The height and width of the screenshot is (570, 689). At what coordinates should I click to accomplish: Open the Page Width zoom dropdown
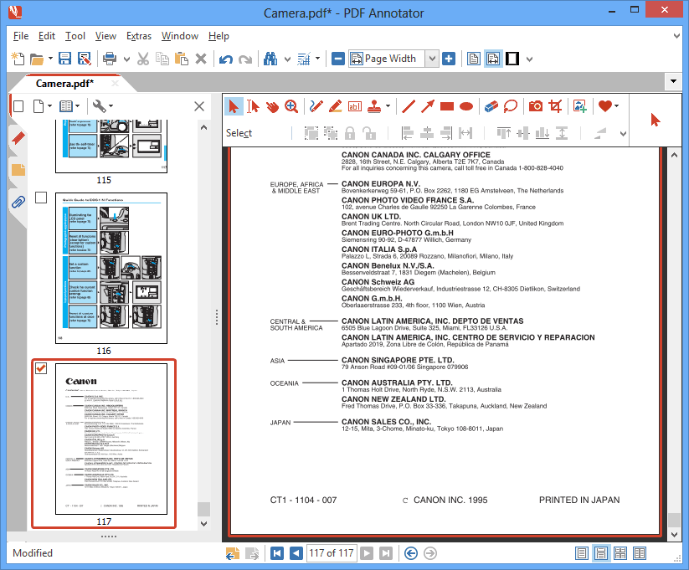[432, 59]
